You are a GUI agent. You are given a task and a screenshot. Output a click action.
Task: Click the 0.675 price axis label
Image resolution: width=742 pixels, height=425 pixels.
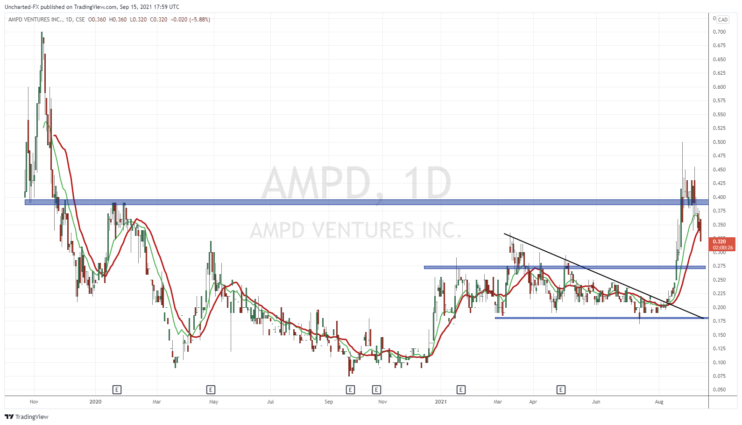719,45
